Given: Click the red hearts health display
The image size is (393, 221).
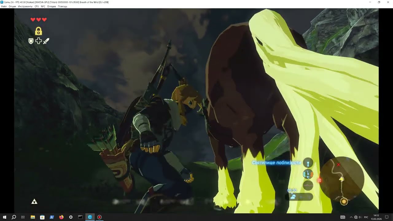Looking at the screenshot, I should tap(39, 20).
